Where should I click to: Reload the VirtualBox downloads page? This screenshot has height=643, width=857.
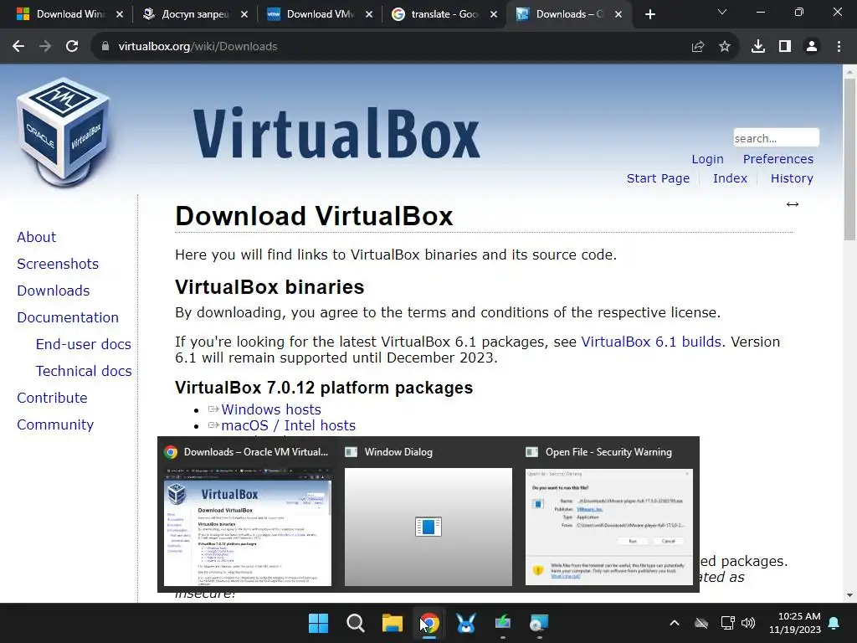pyautogui.click(x=72, y=47)
